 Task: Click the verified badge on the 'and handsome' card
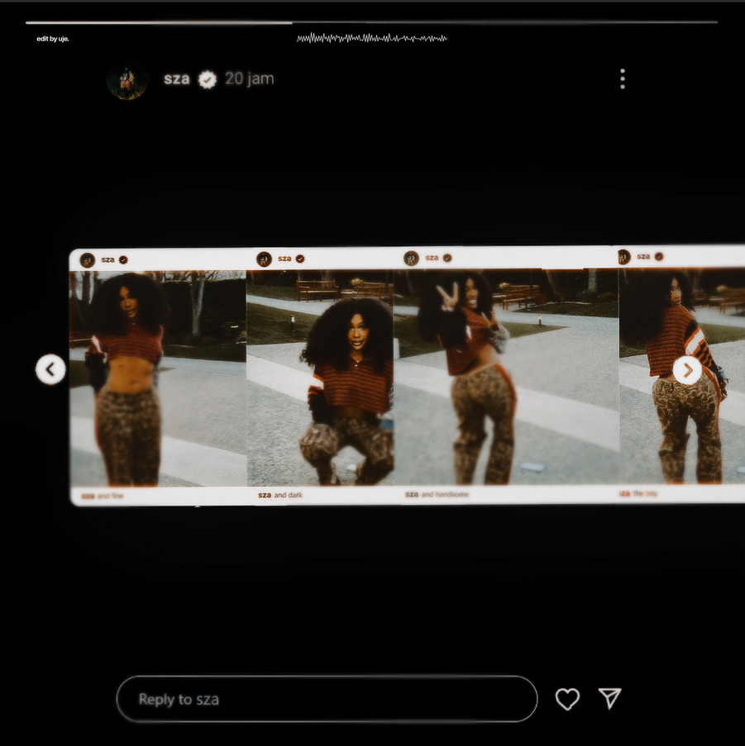(x=447, y=258)
